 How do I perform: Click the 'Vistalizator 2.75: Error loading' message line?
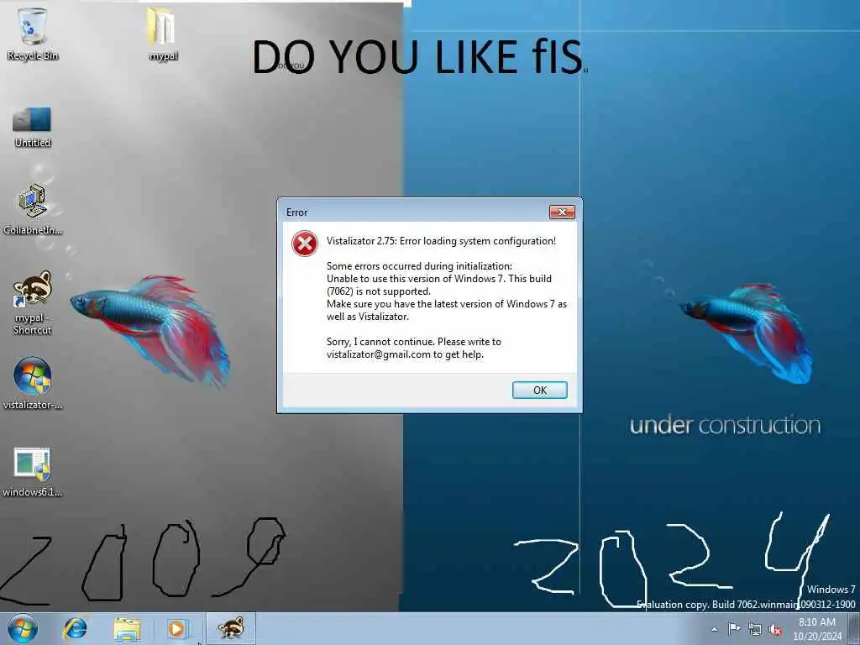(x=441, y=241)
